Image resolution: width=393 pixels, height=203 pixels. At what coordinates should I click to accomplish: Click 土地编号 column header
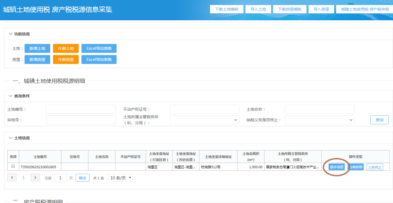click(40, 157)
